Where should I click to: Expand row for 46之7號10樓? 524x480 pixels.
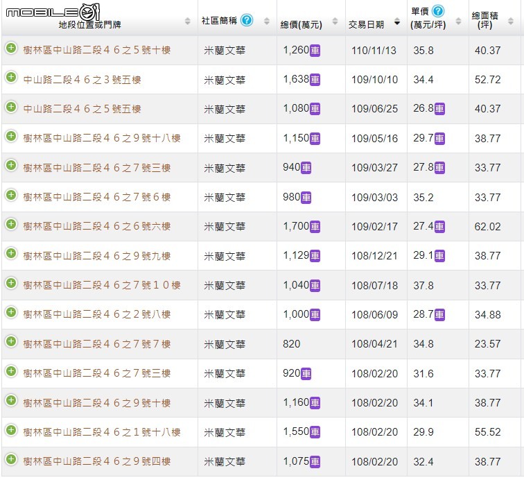[x=11, y=283]
